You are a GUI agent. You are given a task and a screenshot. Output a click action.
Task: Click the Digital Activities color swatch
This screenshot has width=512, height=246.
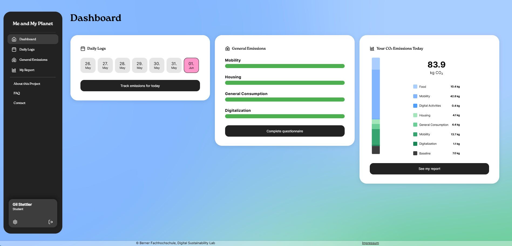tap(415, 106)
